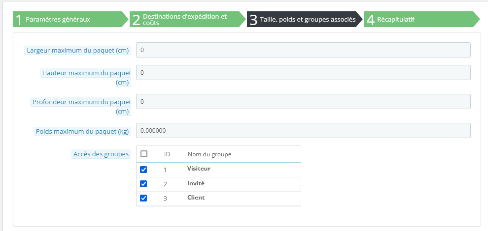Toggle the select-all groups header checkbox
This screenshot has height=231, width=488.
(x=144, y=154)
